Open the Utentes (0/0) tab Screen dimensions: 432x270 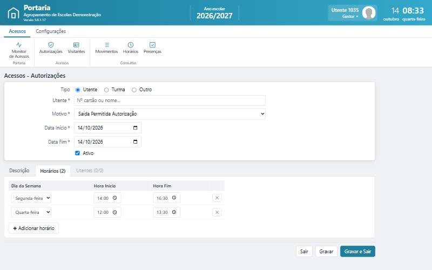[90, 171]
